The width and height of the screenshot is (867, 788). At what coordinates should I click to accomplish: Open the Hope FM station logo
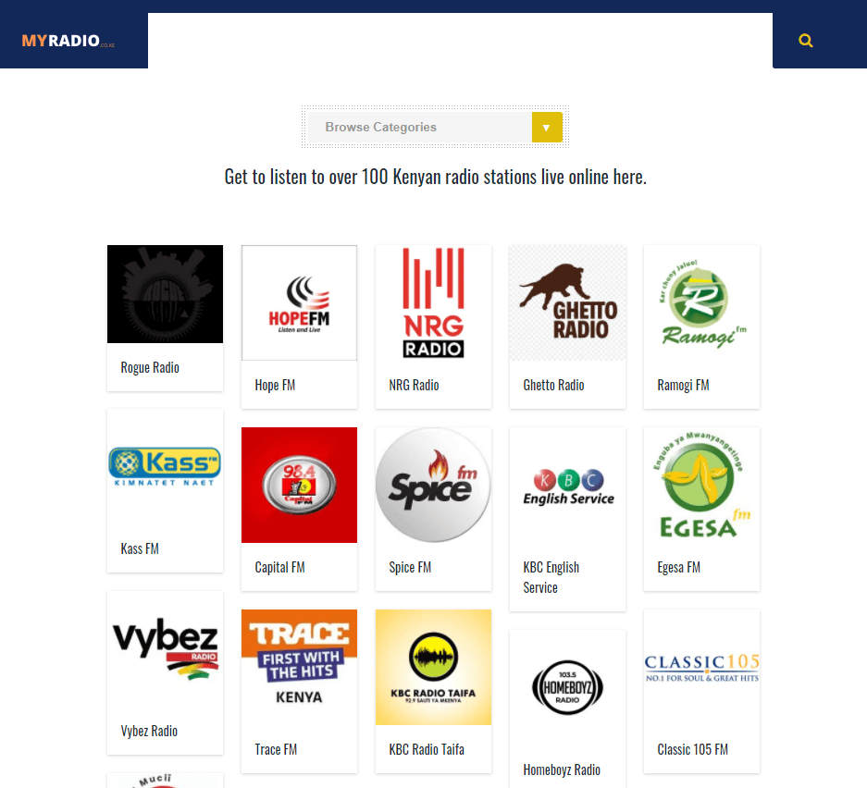tap(299, 302)
